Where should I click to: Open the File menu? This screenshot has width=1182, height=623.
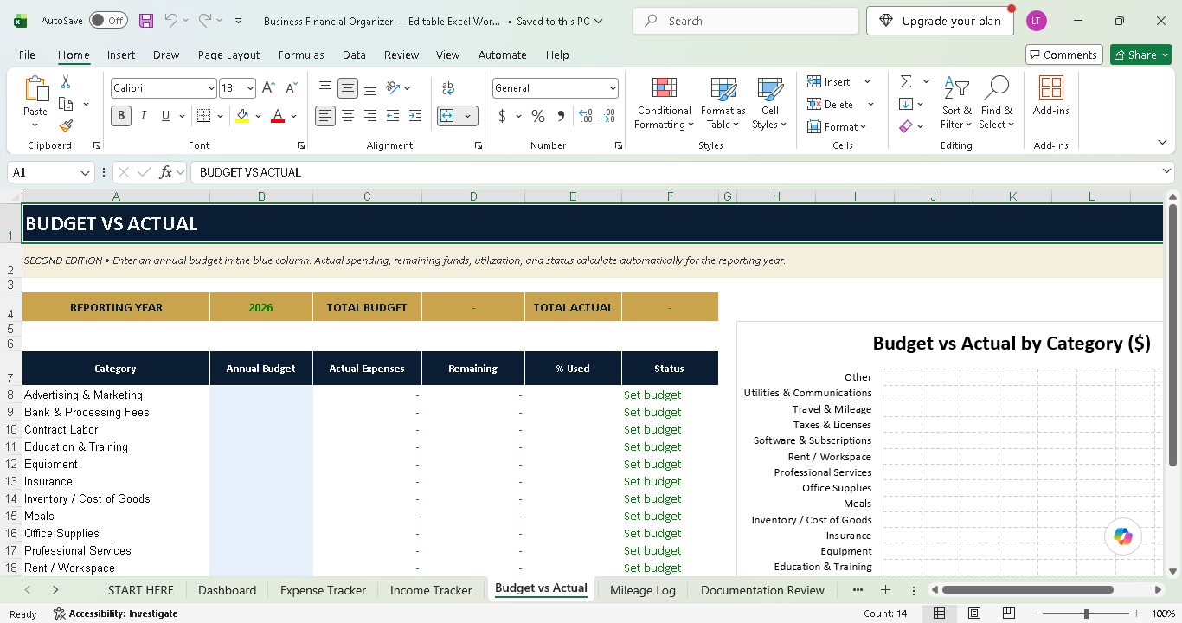[27, 55]
